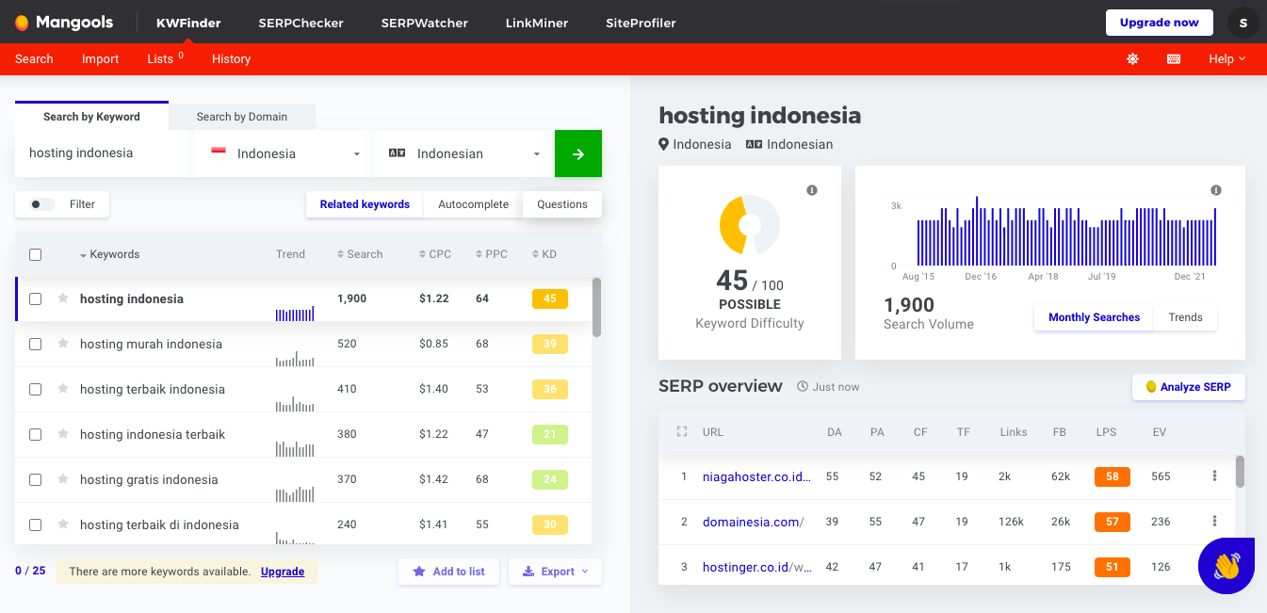Click the green arrow search icon
The image size is (1267, 613).
tap(577, 153)
